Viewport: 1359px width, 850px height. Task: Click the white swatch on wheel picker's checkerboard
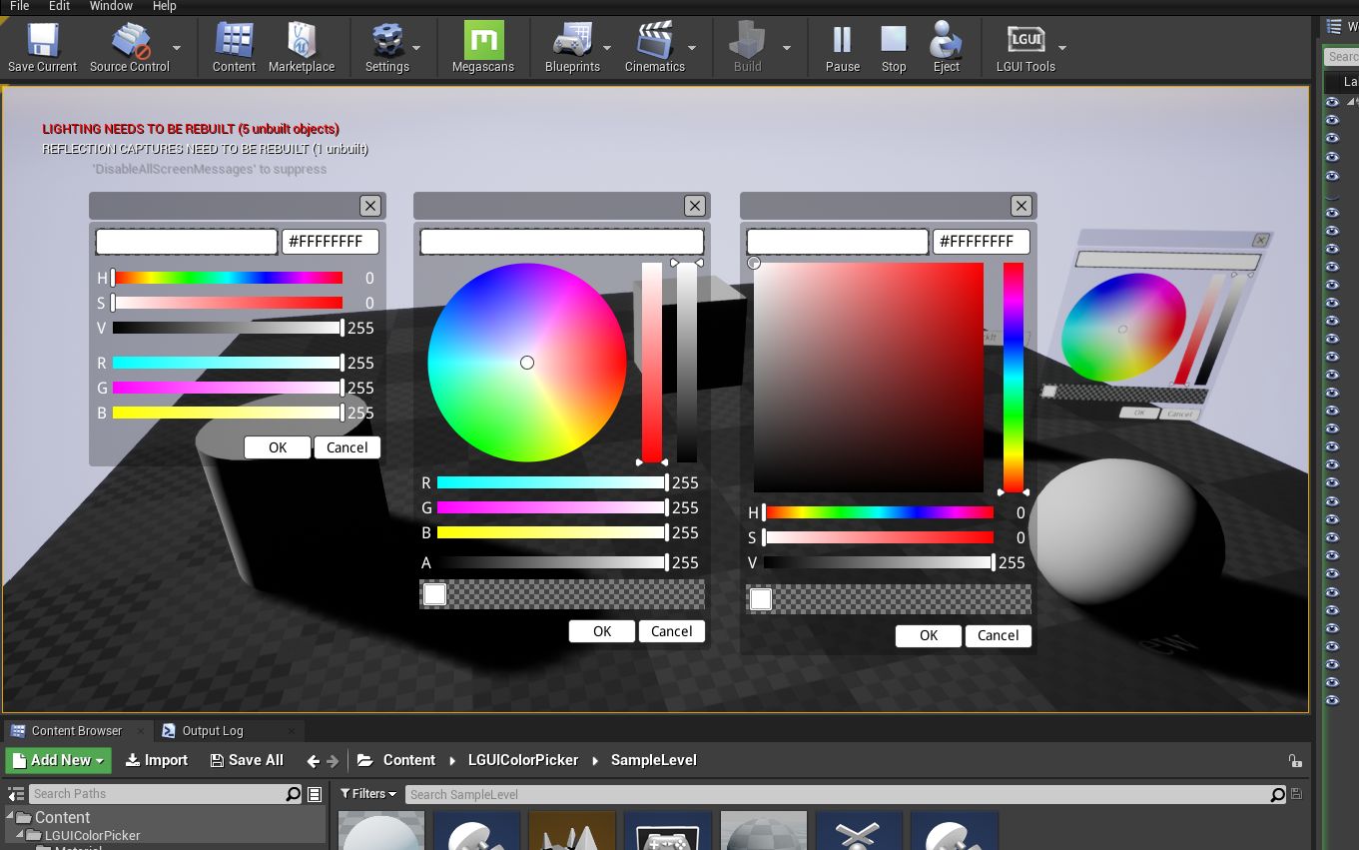[434, 594]
